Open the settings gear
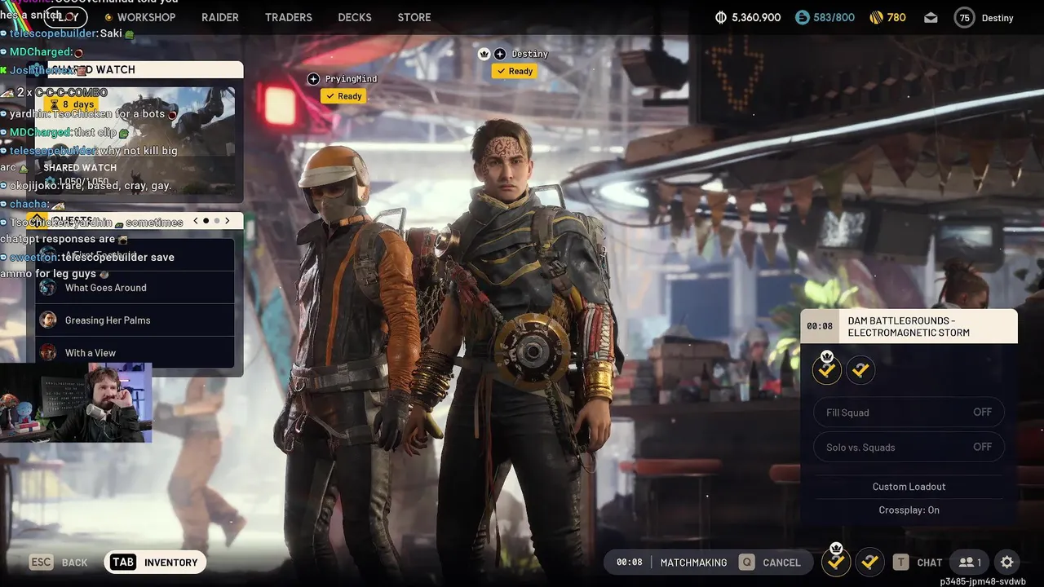The width and height of the screenshot is (1044, 587). [x=1007, y=562]
